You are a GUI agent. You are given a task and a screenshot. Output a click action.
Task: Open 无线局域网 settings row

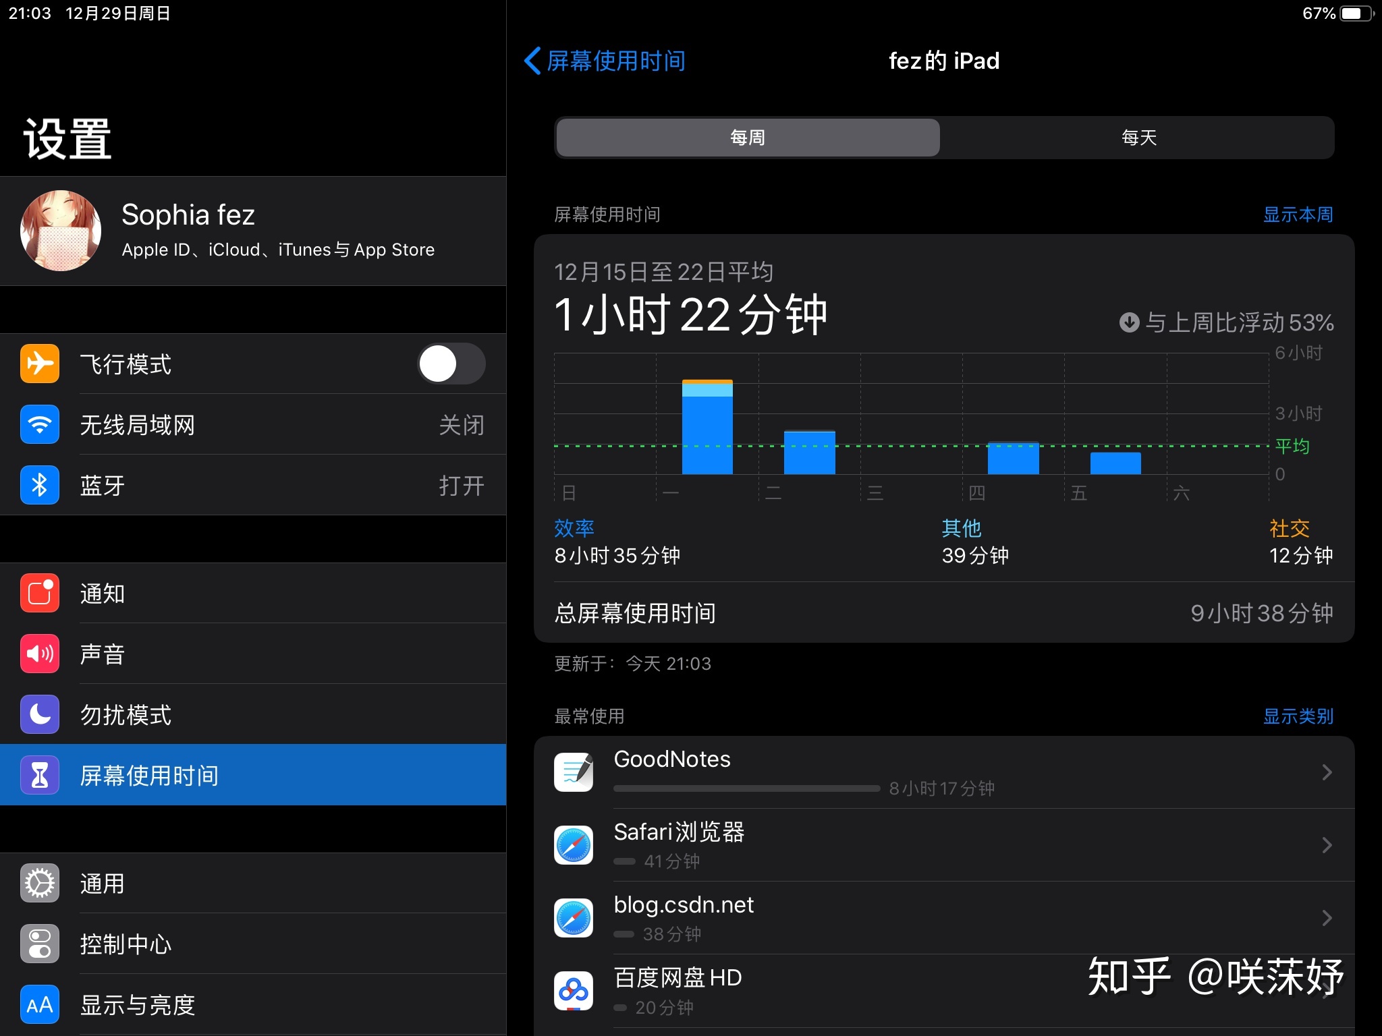pos(253,424)
